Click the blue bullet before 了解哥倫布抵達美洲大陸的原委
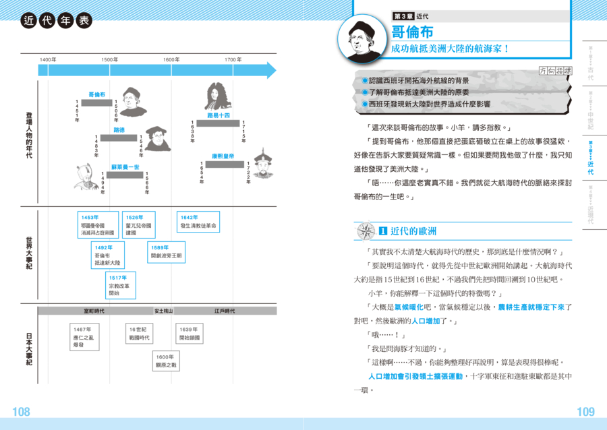Image resolution: width=607 pixels, height=430 pixels. tap(365, 92)
